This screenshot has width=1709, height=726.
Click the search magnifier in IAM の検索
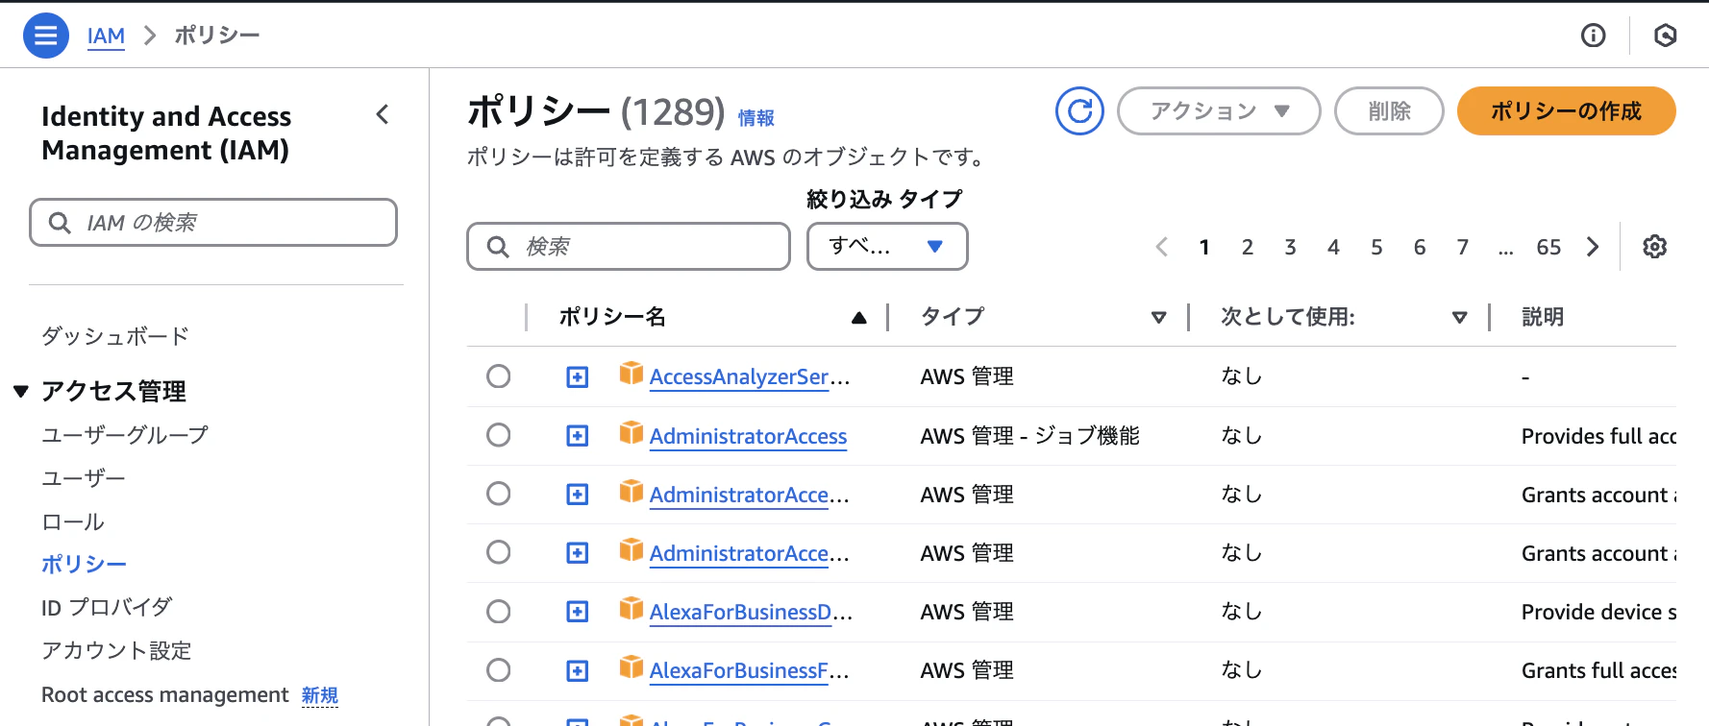60,223
